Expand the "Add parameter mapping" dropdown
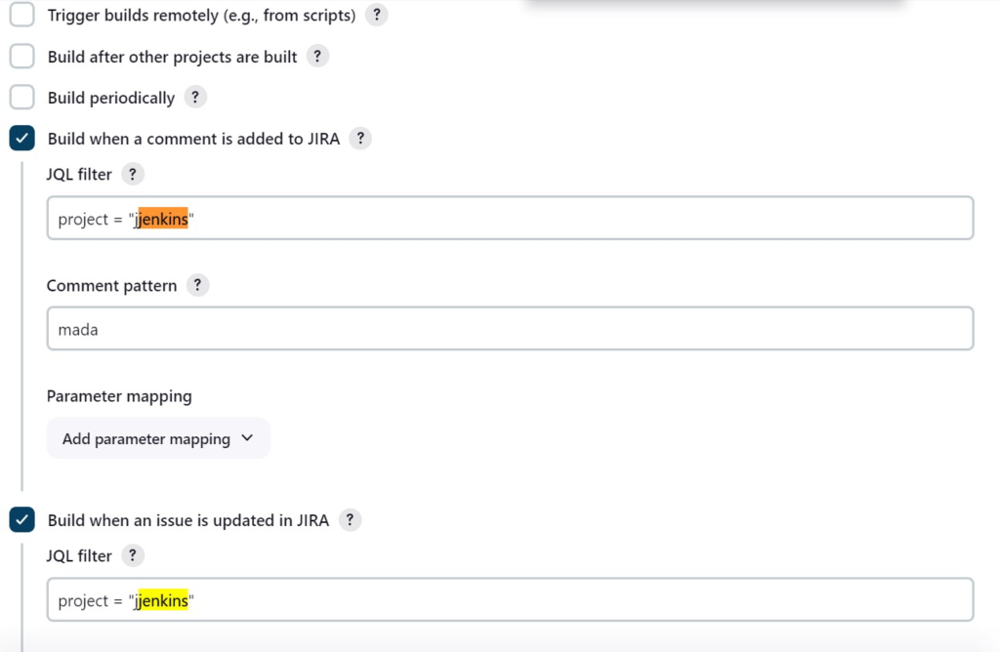 pyautogui.click(x=158, y=438)
